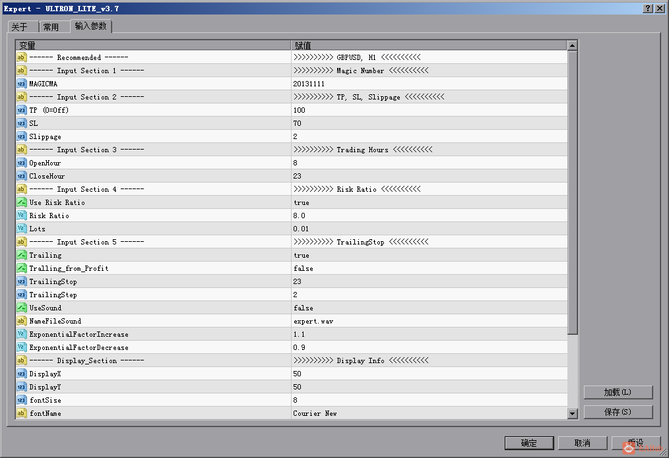This screenshot has width=669, height=458.
Task: Click the Input Section 3 row label
Action: (86, 150)
